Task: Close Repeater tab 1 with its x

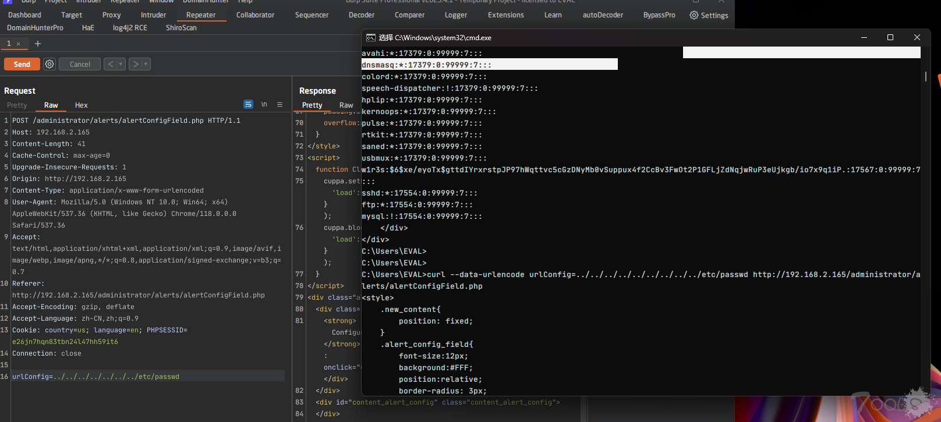Action: click(x=19, y=44)
